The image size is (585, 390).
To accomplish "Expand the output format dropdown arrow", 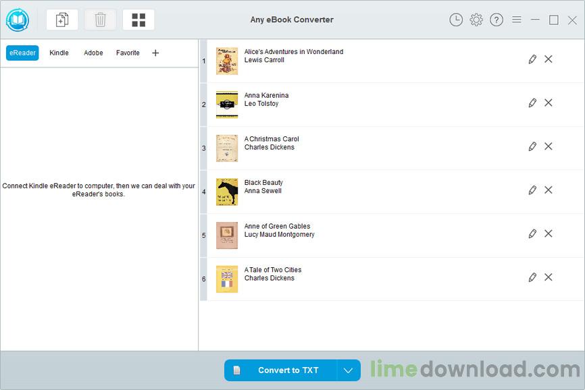I will coord(348,370).
